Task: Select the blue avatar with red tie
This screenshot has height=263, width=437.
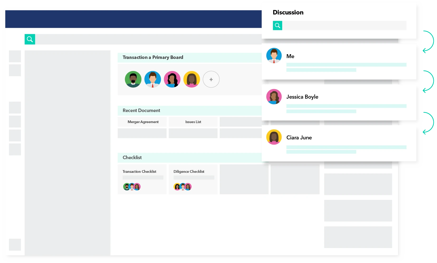Action: click(x=153, y=79)
